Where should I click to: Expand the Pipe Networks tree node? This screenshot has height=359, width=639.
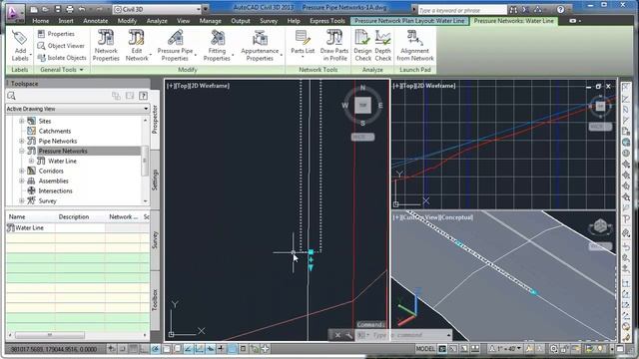point(22,141)
